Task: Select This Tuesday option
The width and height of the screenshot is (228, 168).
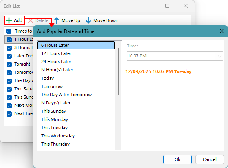Action: pos(76,128)
